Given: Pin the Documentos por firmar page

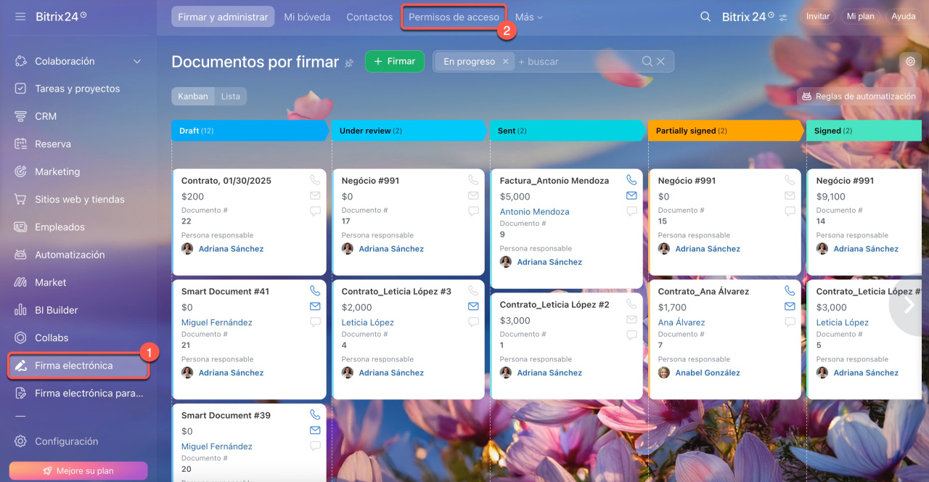Looking at the screenshot, I should 349,63.
